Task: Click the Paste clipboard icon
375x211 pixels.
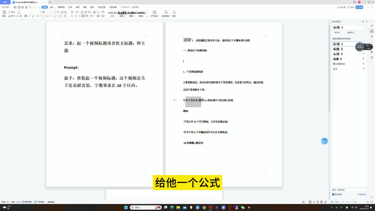Action: [x=4, y=13]
